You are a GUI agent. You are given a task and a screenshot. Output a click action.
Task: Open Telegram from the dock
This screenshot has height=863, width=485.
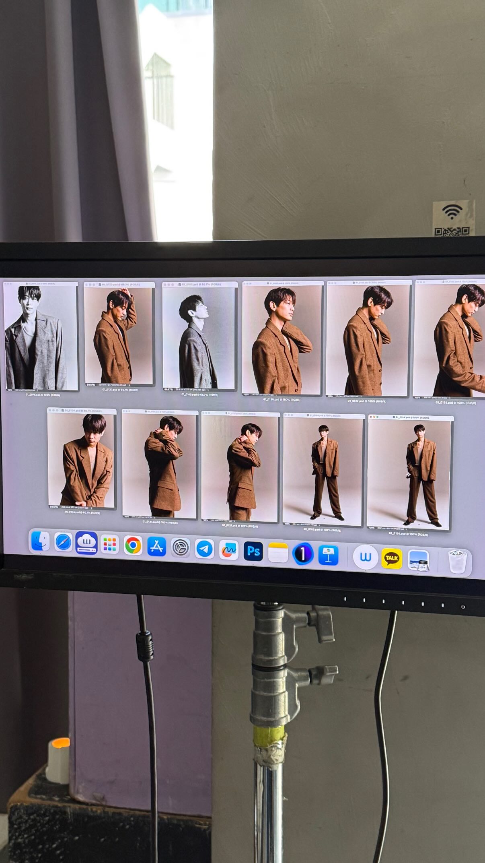(x=204, y=549)
